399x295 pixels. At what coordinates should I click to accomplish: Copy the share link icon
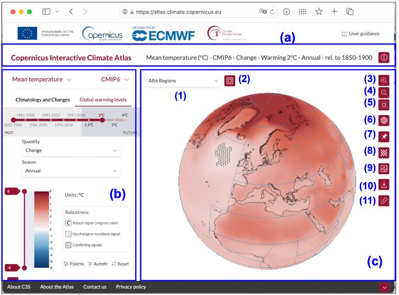point(384,201)
